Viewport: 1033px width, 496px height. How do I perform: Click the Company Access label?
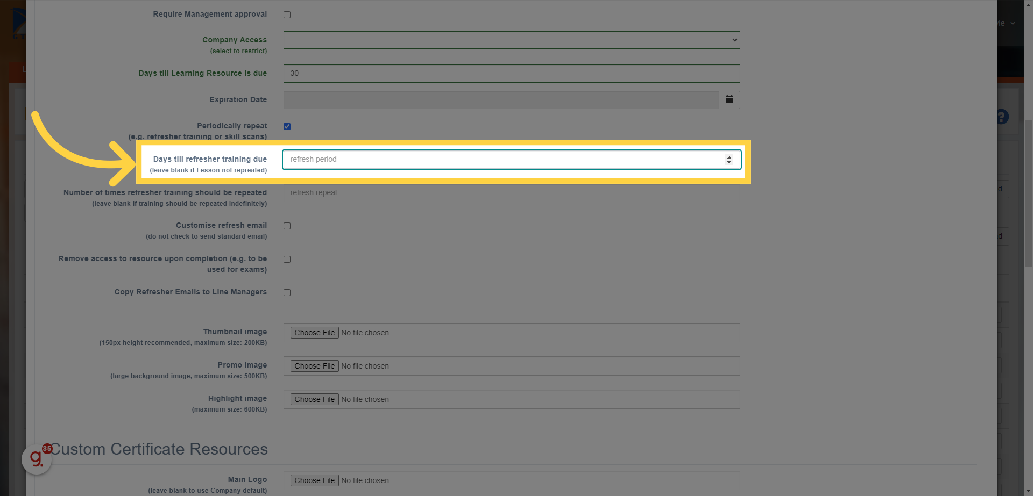(x=235, y=40)
